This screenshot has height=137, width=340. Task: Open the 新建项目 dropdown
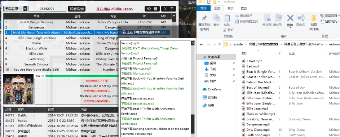click(x=330, y=16)
